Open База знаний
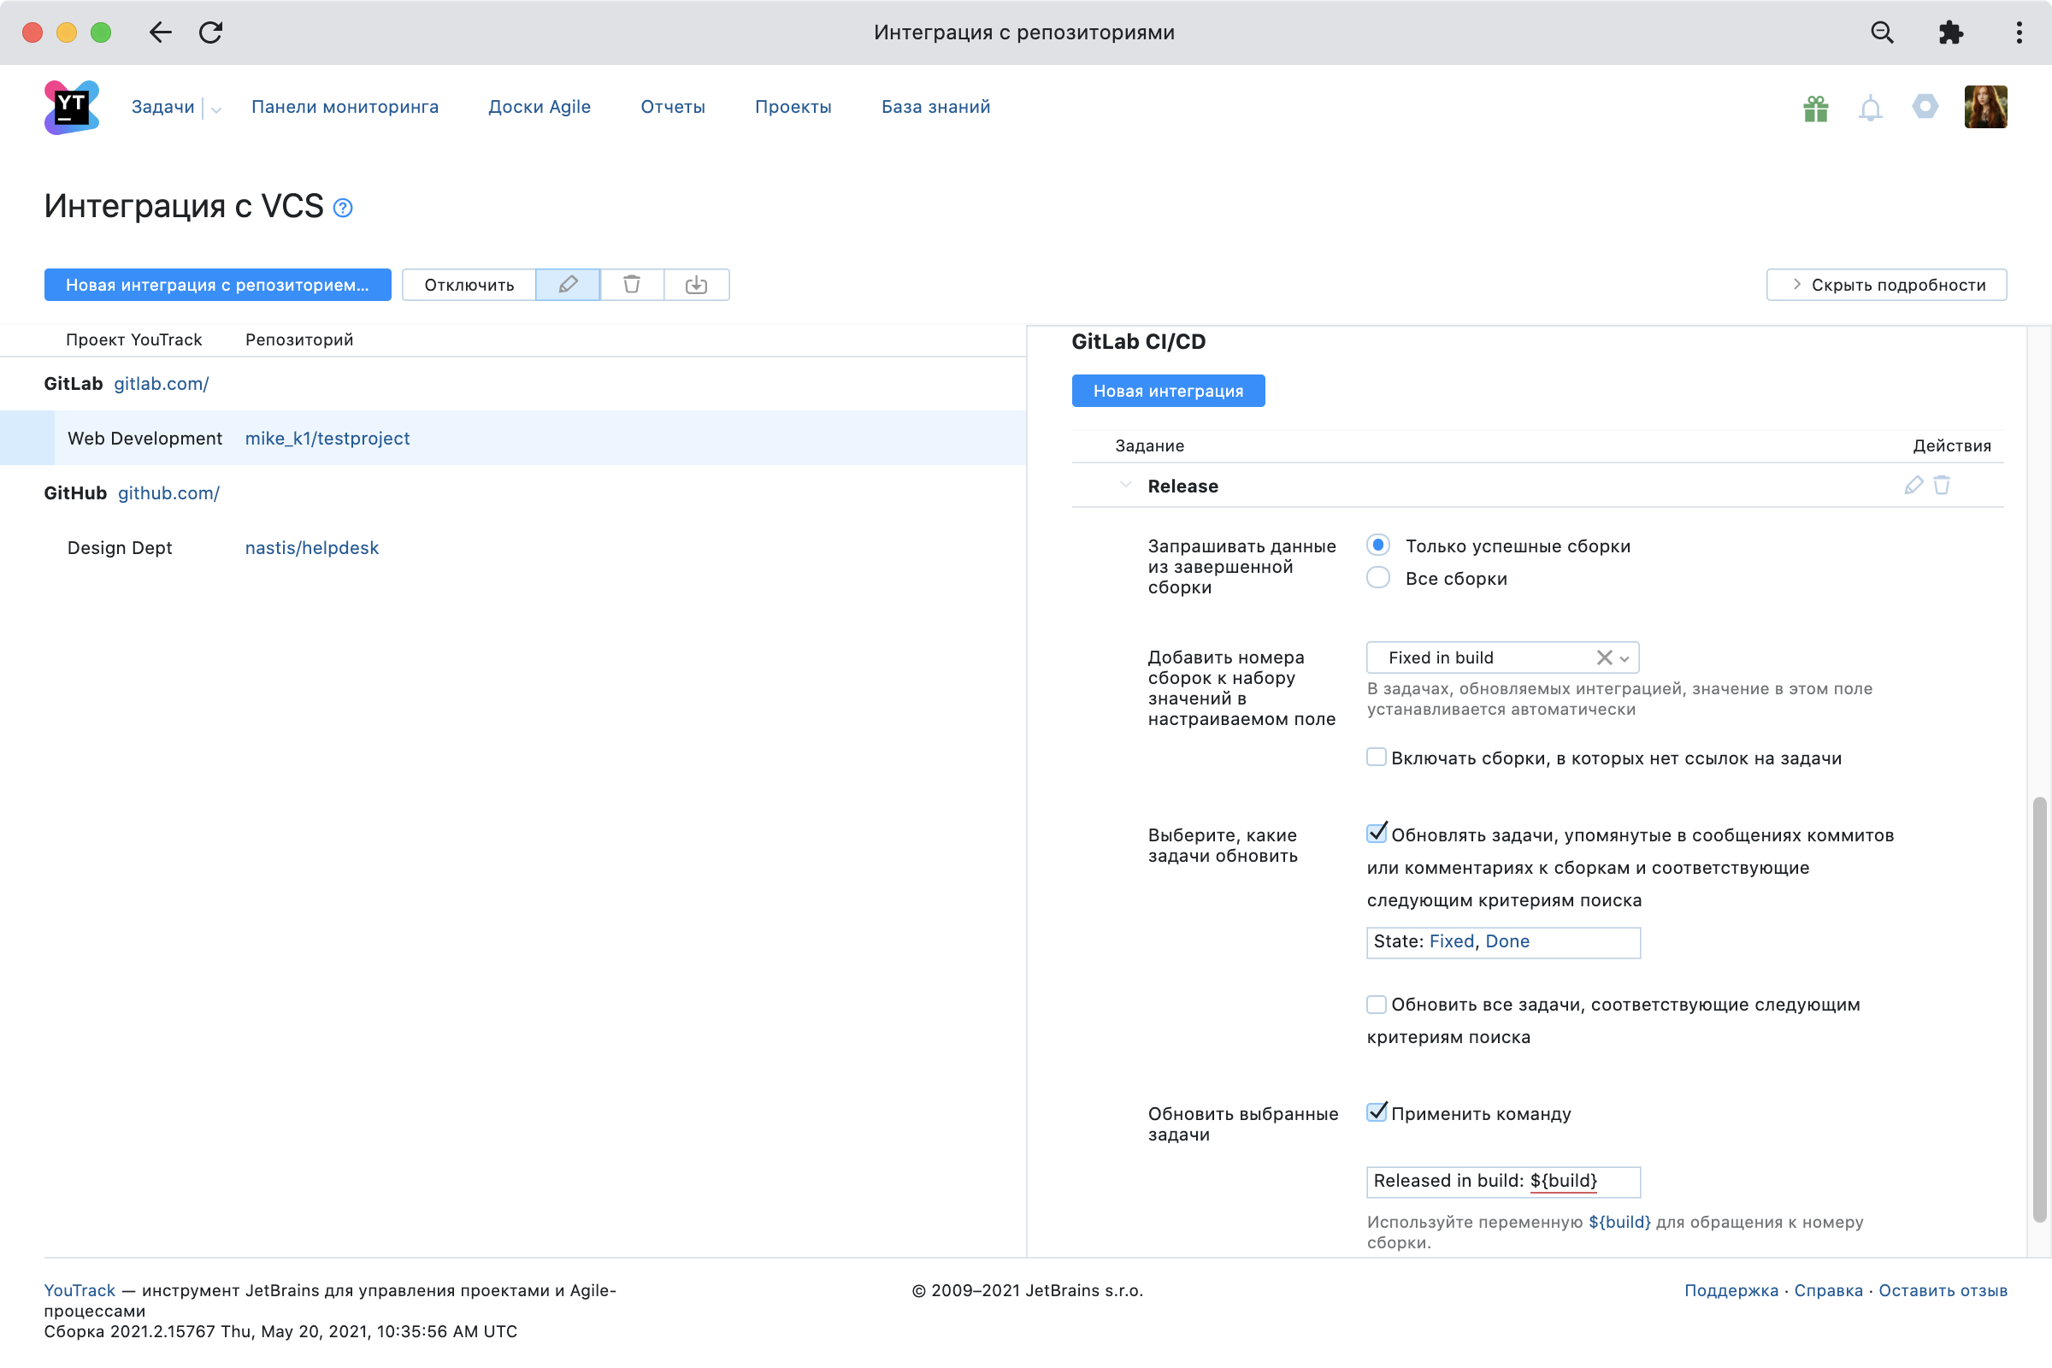 935,106
